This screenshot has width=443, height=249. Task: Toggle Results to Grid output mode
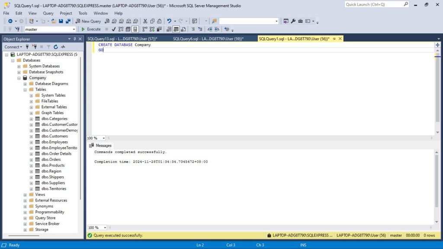(x=176, y=29)
